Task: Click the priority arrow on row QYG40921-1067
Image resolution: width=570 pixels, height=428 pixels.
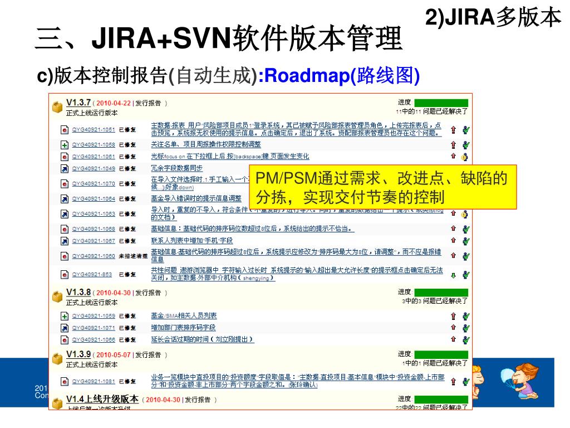Action: point(453,240)
